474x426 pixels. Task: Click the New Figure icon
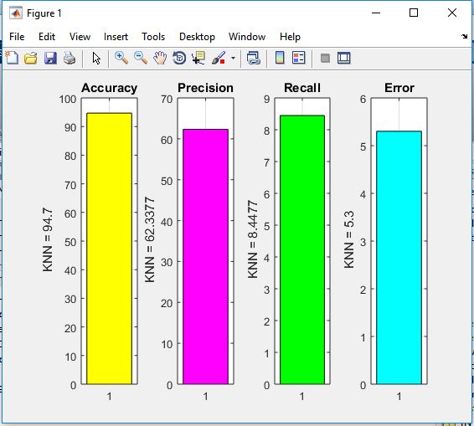coord(12,58)
